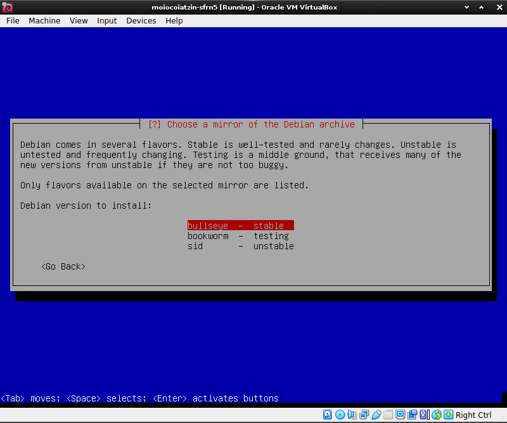The image size is (507, 423).
Task: Click 'Debian version to install:' label
Action: click(86, 205)
